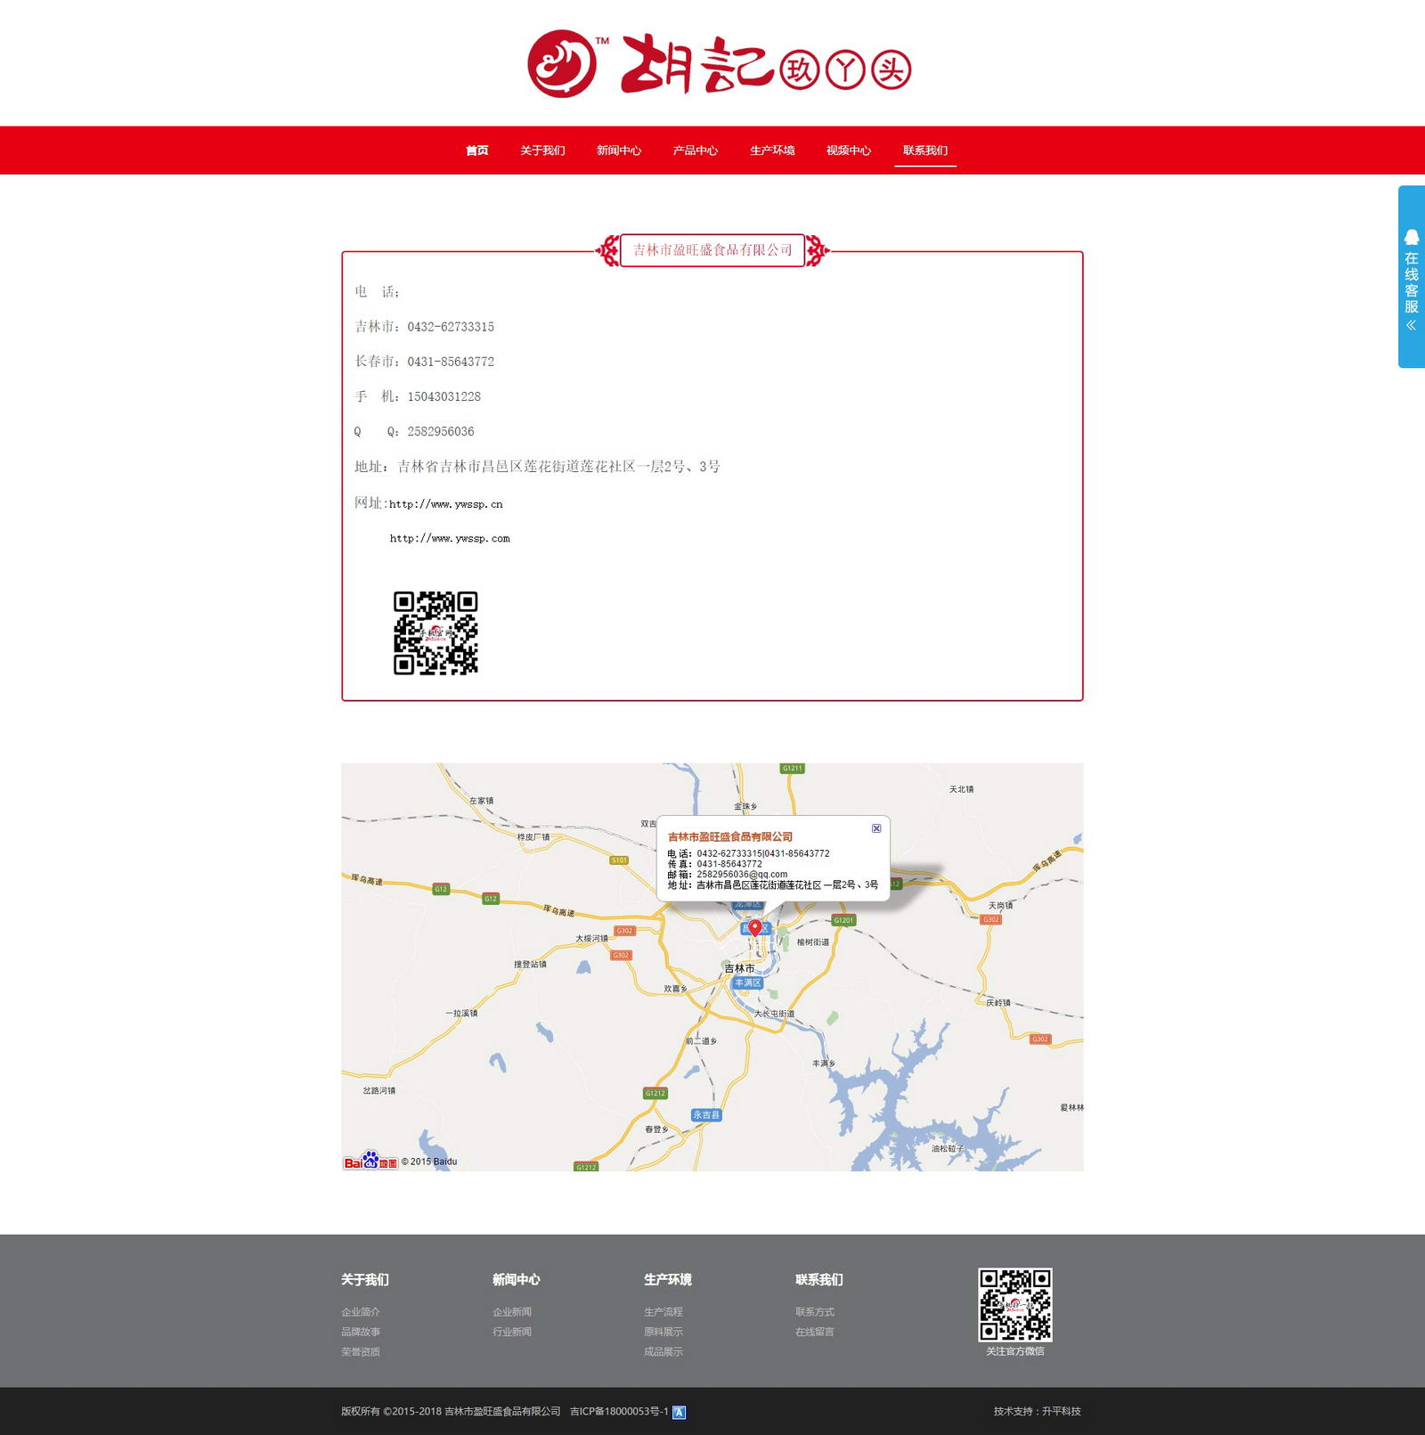Image resolution: width=1425 pixels, height=1435 pixels.
Task: Open the 升平科技 tech support link
Action: (1062, 1411)
